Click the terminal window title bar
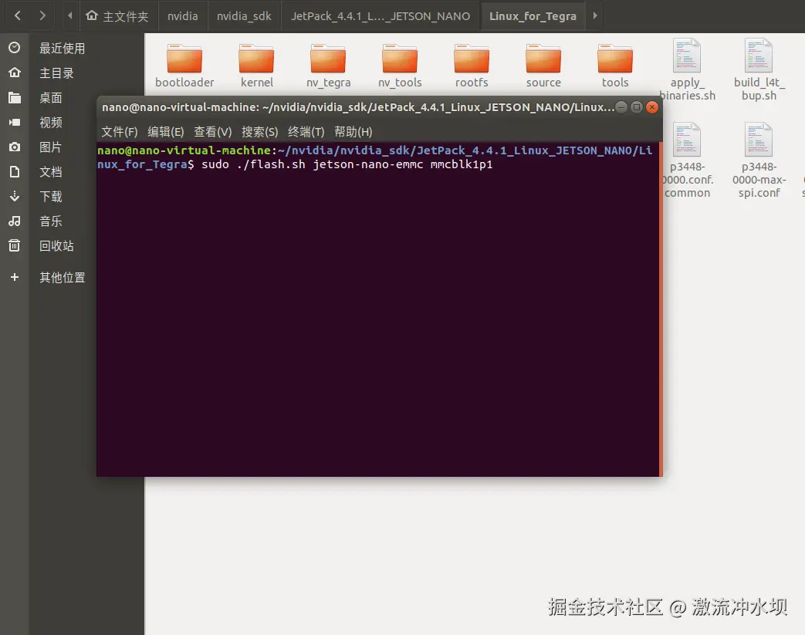Viewport: 805px width, 635px height. tap(358, 107)
